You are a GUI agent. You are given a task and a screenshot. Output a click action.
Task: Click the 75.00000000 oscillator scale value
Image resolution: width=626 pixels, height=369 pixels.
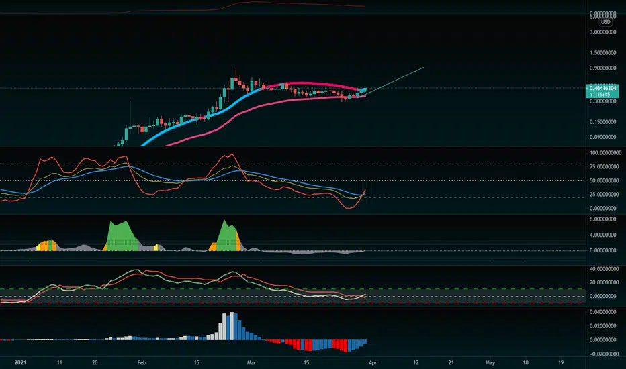604,167
